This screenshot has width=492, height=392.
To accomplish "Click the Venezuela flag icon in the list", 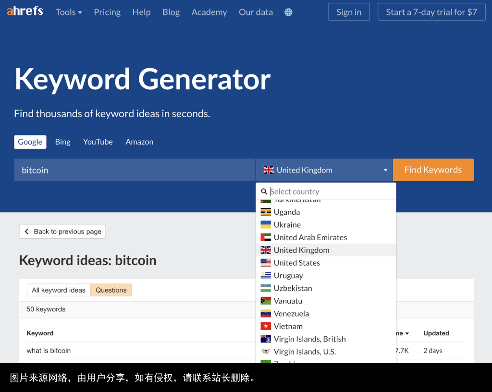I will (266, 313).
